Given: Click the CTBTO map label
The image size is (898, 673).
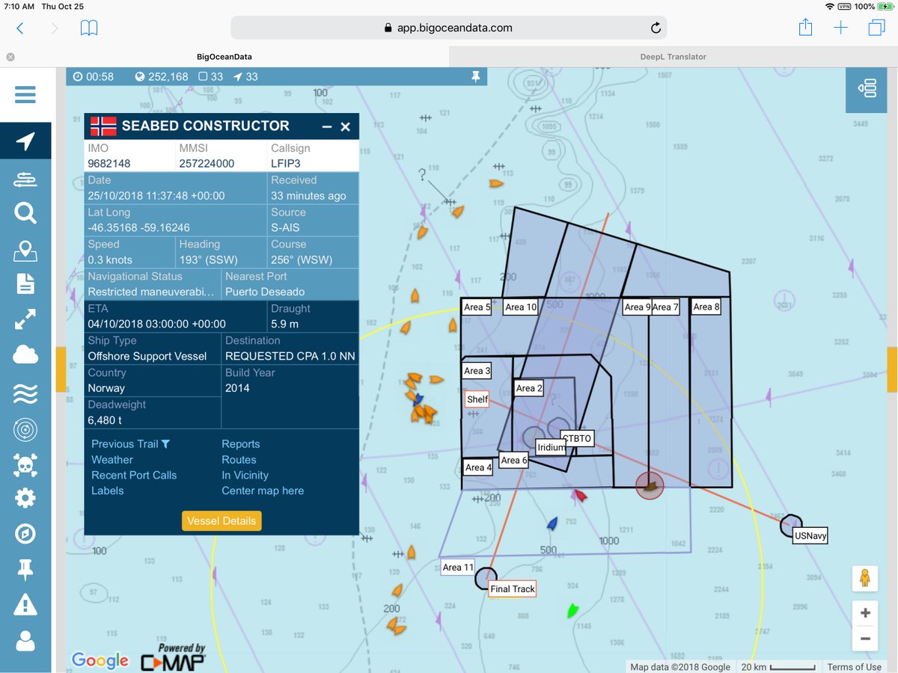Looking at the screenshot, I should pyautogui.click(x=577, y=438).
